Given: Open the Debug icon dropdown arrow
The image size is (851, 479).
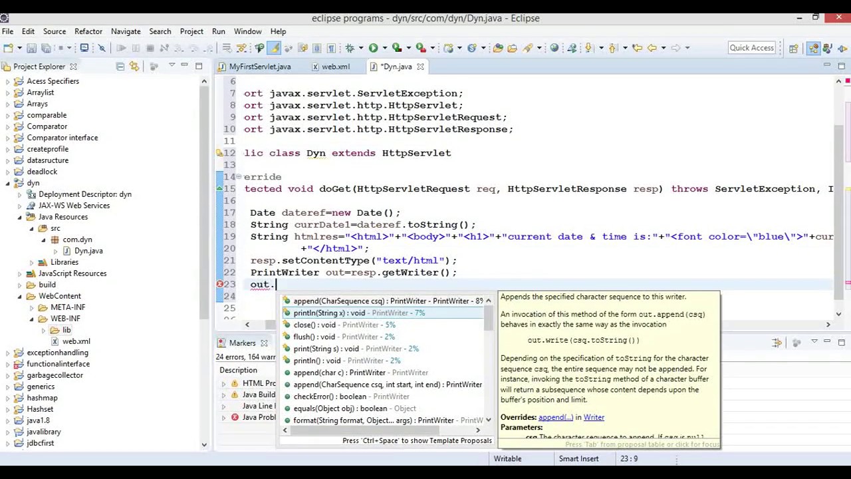Looking at the screenshot, I should point(361,48).
